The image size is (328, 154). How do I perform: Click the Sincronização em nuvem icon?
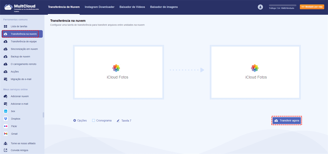tap(5, 49)
